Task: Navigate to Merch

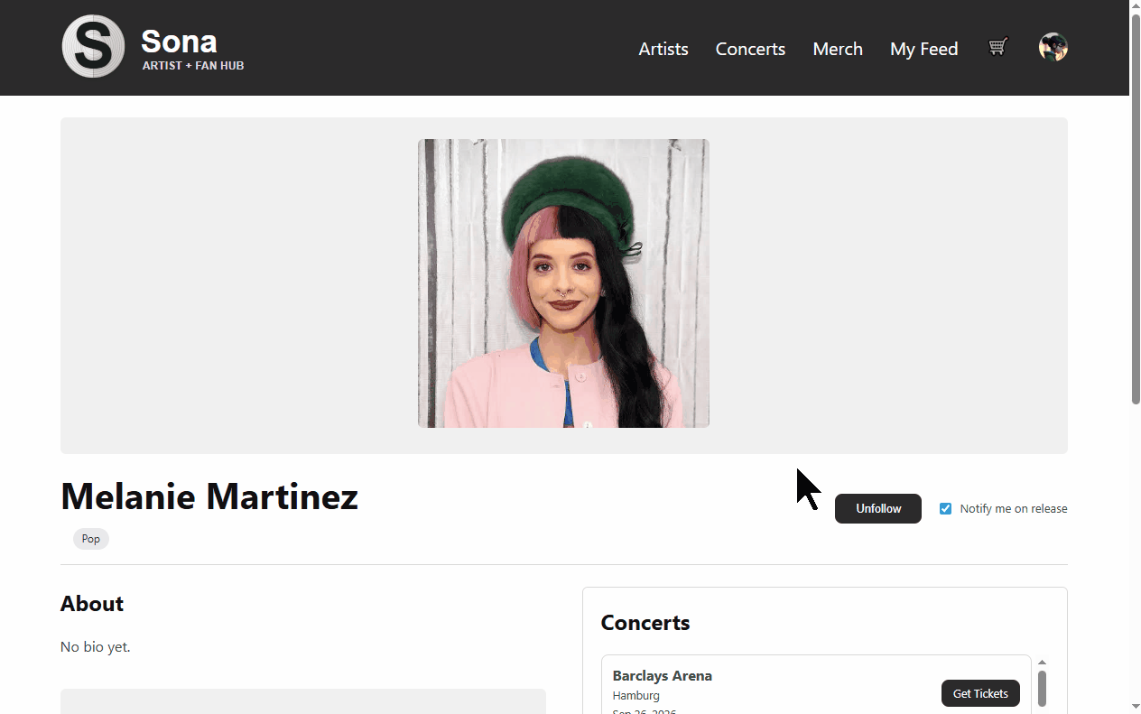Action: click(838, 49)
